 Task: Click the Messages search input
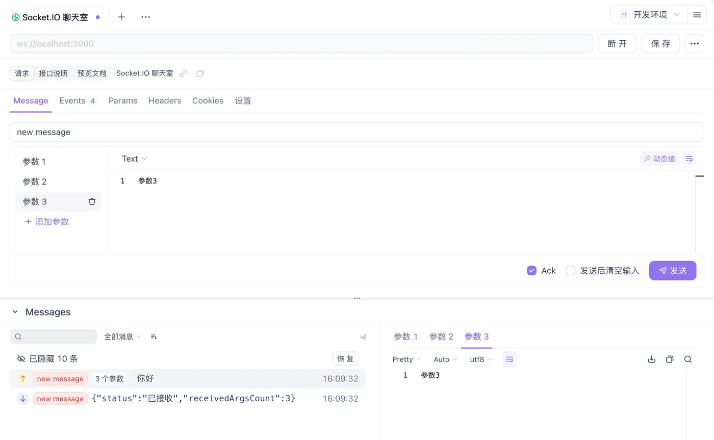tap(53, 337)
